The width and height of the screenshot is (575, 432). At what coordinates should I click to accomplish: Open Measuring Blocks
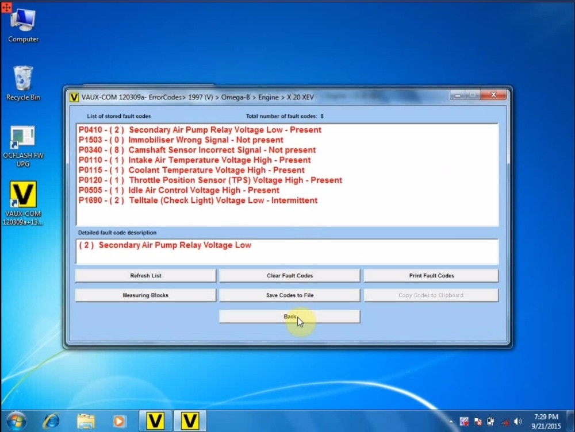(x=145, y=295)
